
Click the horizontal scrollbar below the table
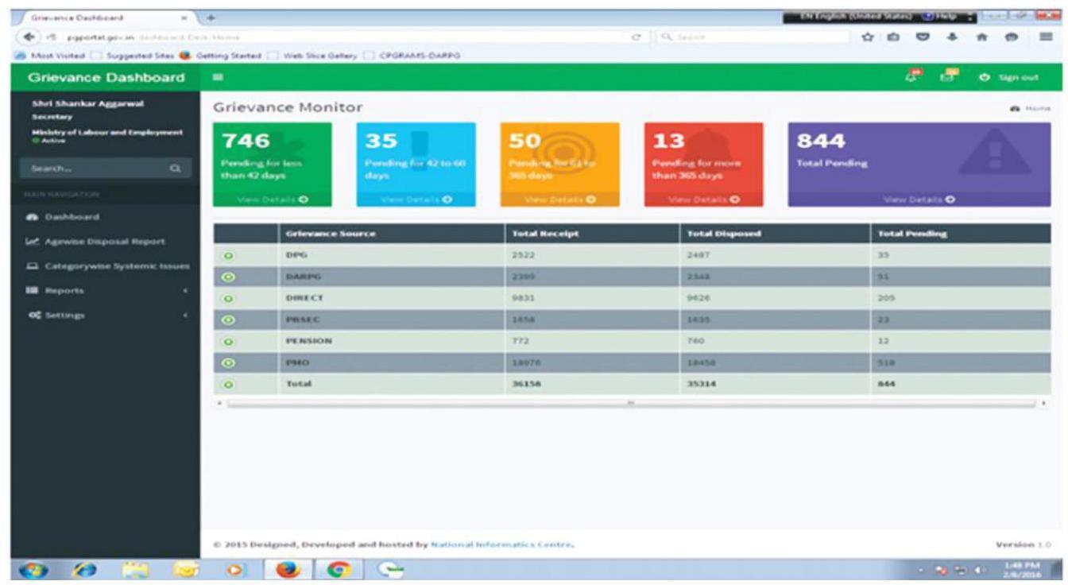[x=632, y=404]
